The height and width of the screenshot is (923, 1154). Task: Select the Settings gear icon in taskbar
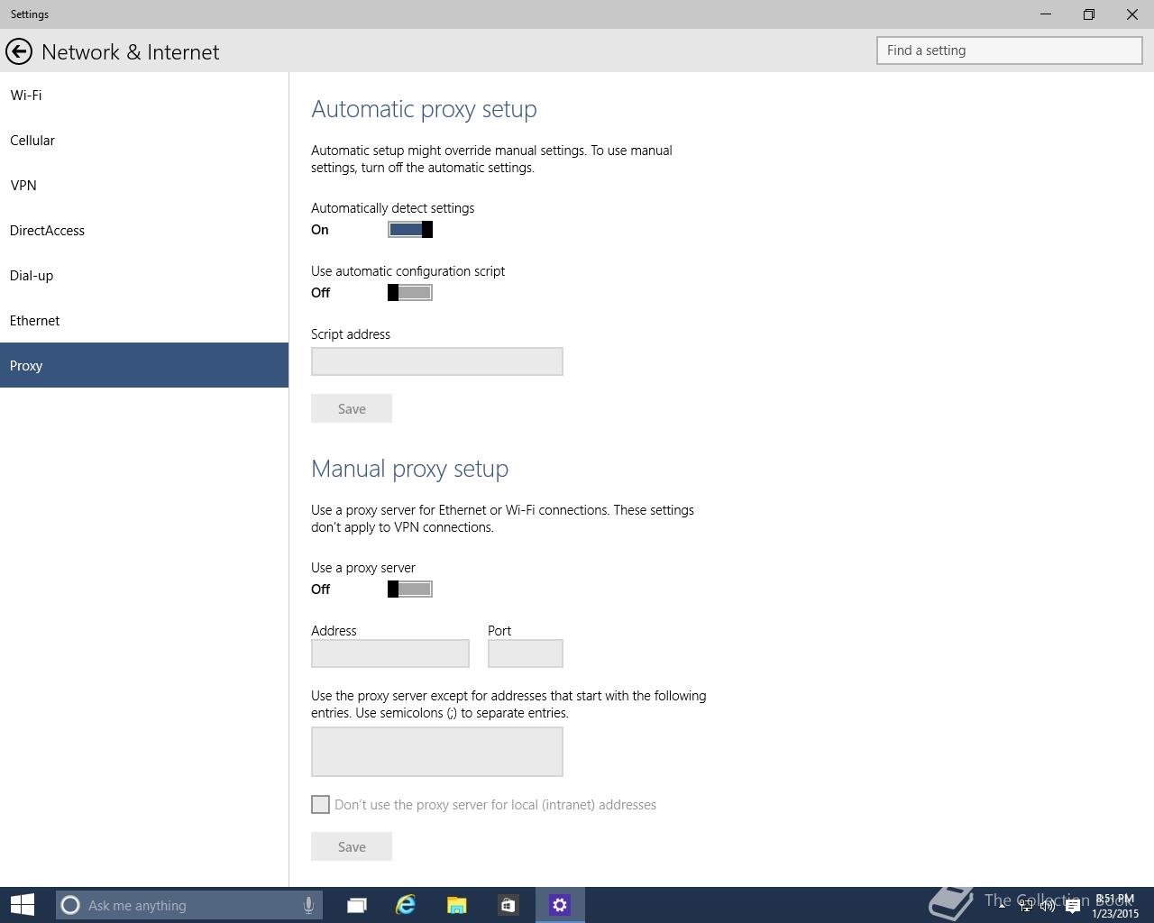click(560, 905)
